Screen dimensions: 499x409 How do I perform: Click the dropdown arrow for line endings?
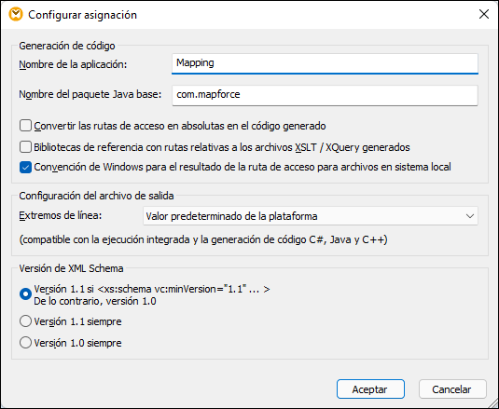[x=470, y=216]
